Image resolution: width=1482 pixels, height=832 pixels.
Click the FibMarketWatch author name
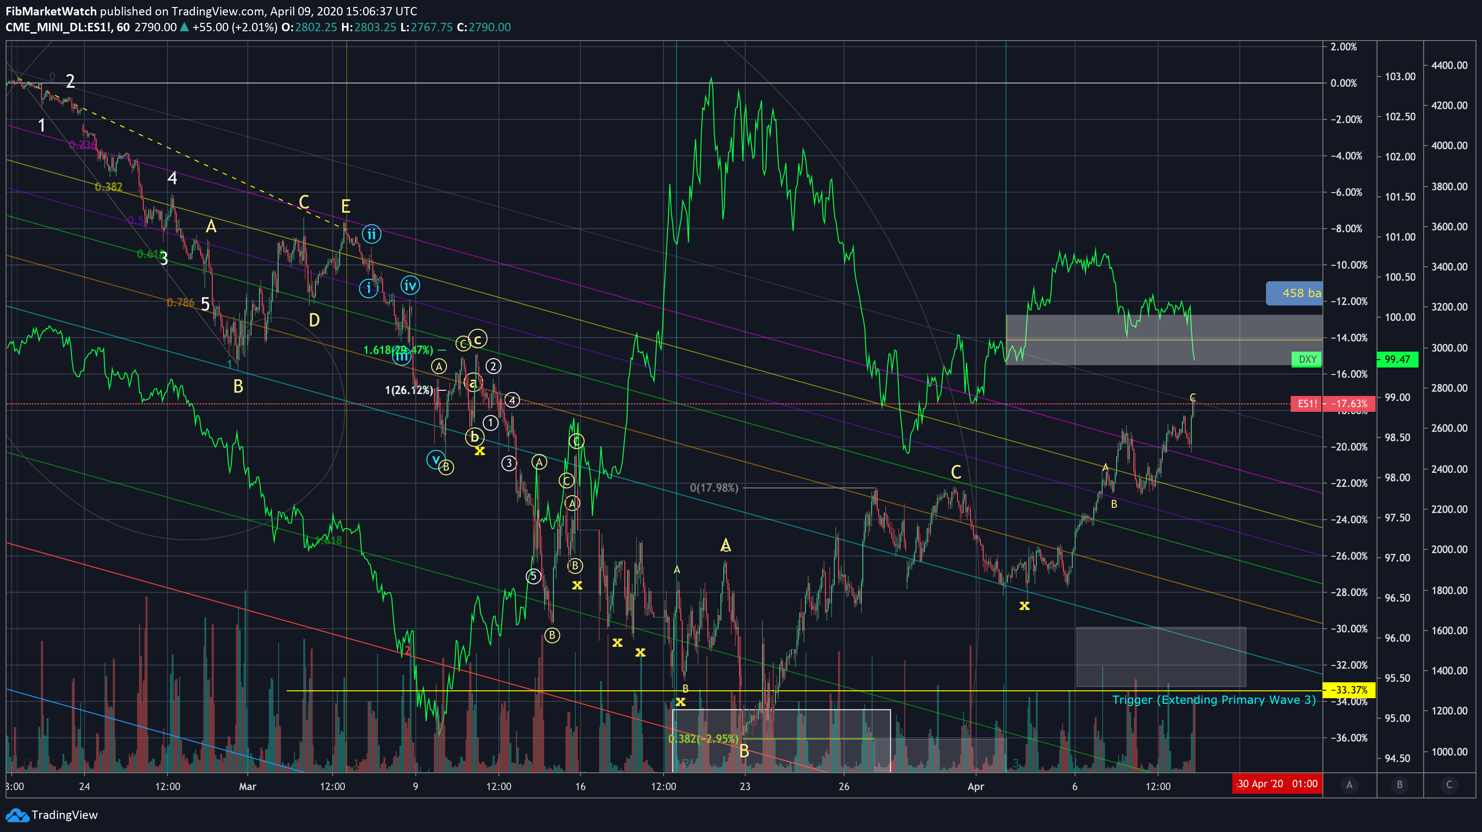pyautogui.click(x=51, y=11)
